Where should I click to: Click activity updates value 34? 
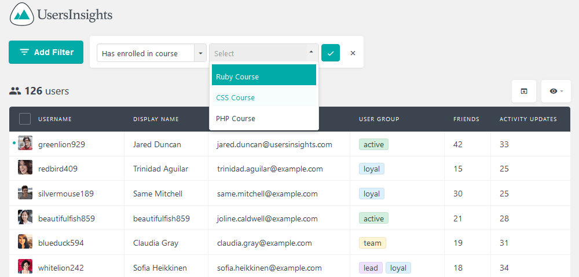[504, 268]
